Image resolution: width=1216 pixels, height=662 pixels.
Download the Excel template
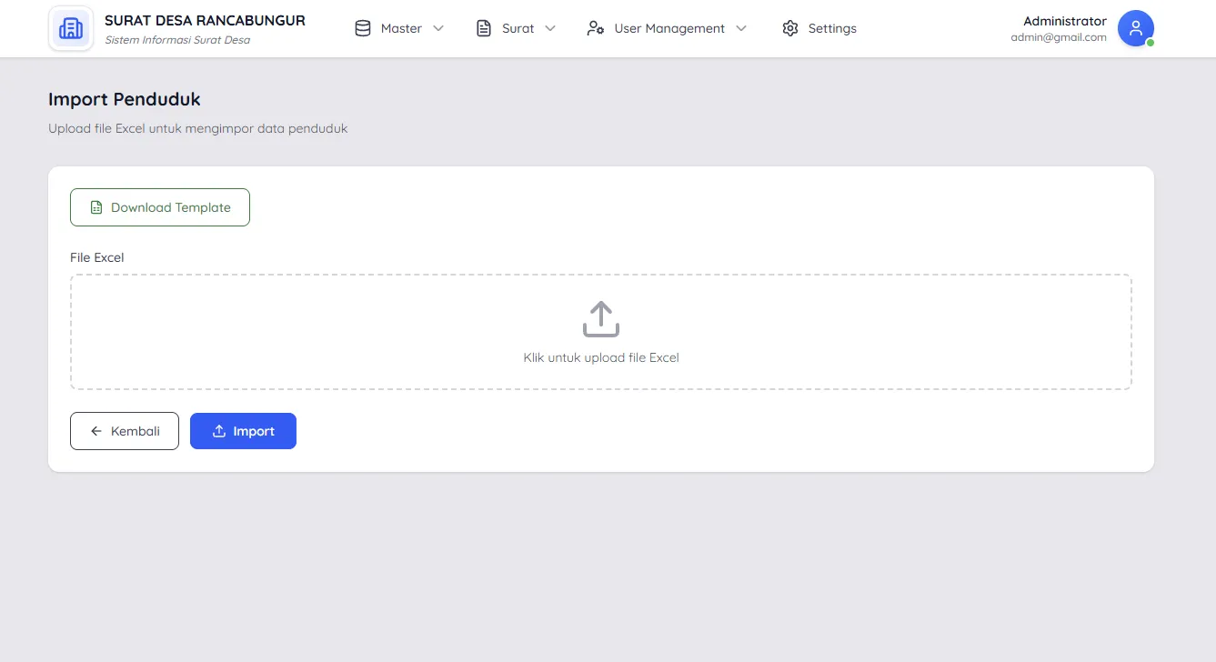click(160, 207)
